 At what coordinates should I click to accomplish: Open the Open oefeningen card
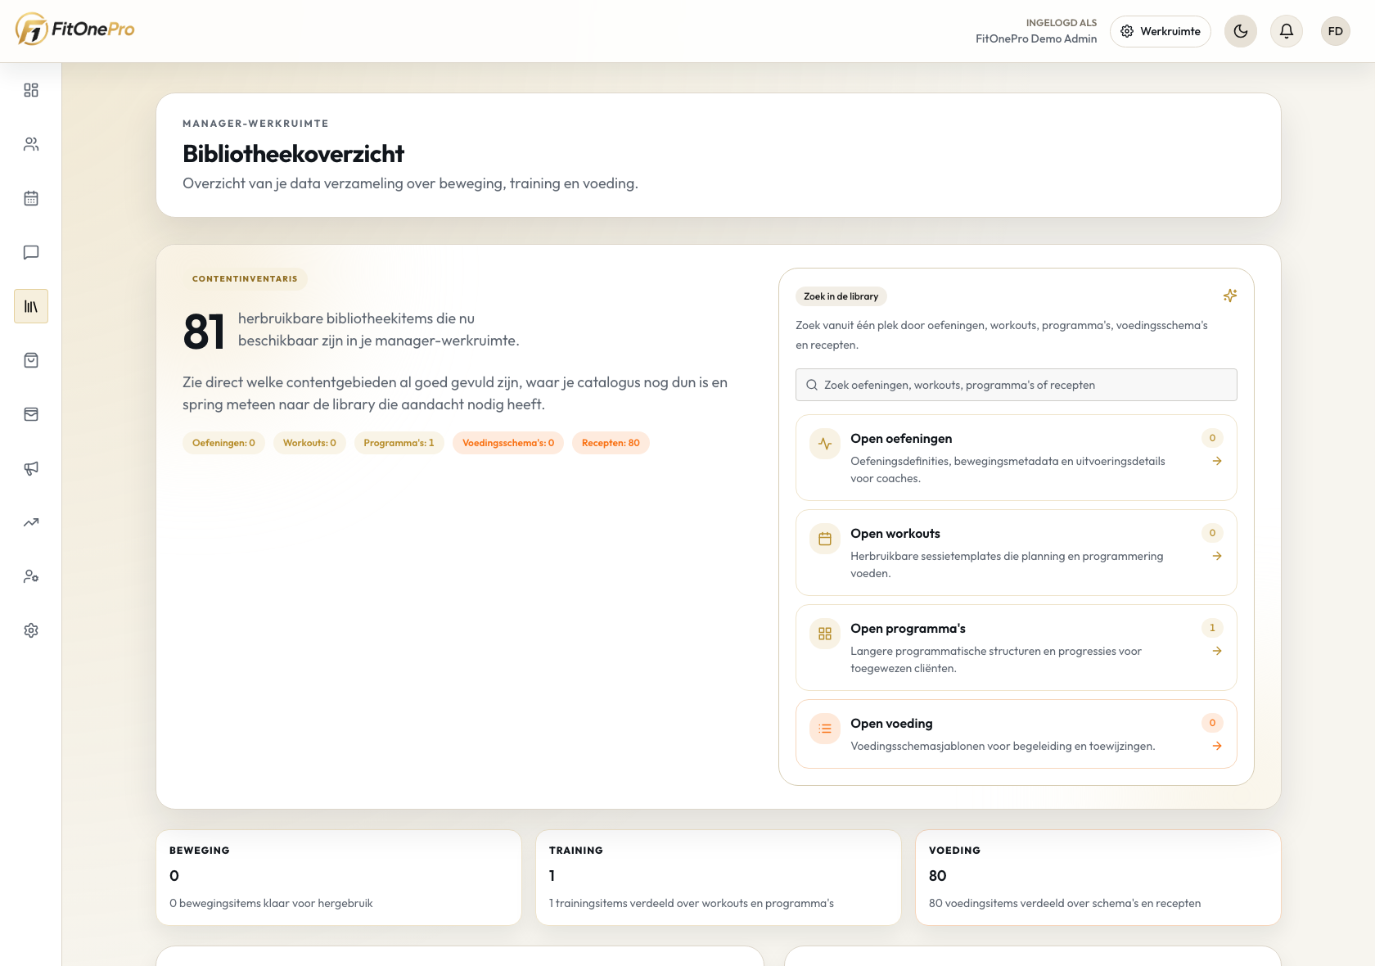tap(1017, 458)
